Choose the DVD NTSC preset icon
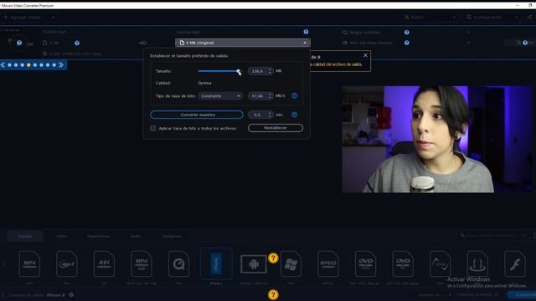 pyautogui.click(x=365, y=264)
